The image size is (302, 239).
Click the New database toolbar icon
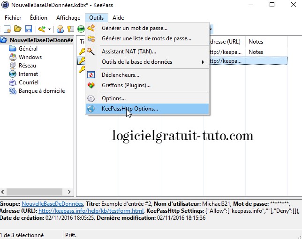click(7, 29)
